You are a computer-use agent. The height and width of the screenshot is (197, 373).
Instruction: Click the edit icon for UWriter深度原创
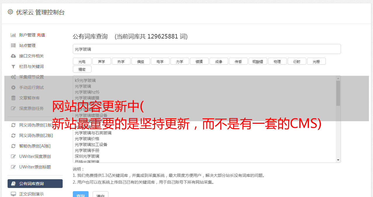coord(13,156)
